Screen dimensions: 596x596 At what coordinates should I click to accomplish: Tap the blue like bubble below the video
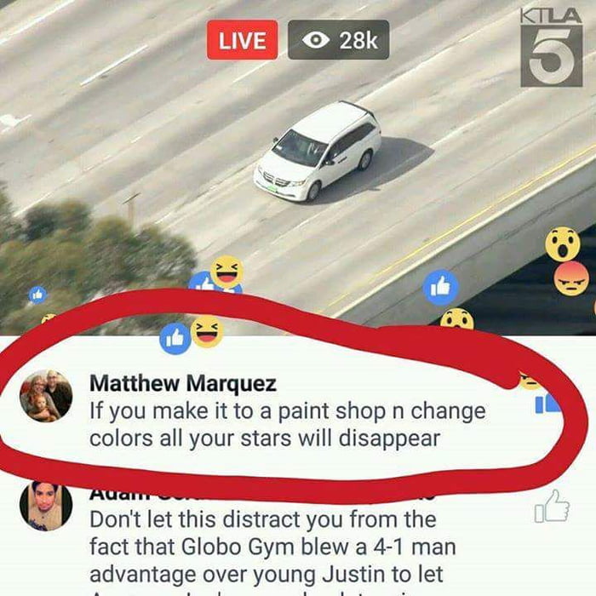click(x=175, y=338)
